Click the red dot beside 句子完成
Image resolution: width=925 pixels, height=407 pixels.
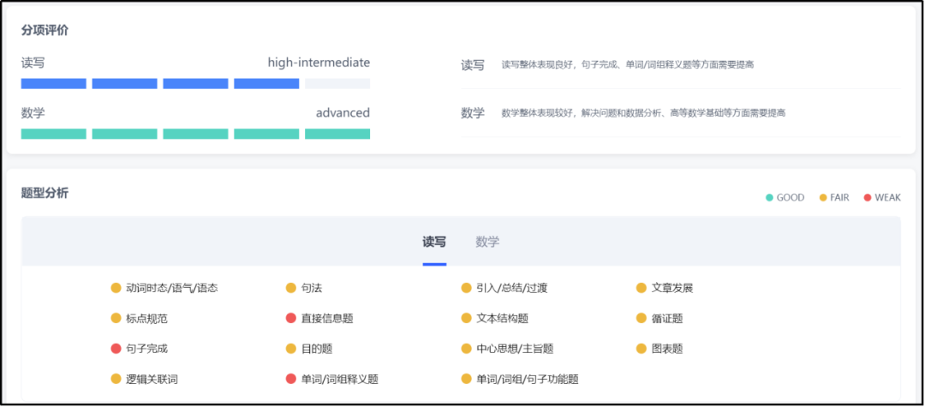point(116,349)
